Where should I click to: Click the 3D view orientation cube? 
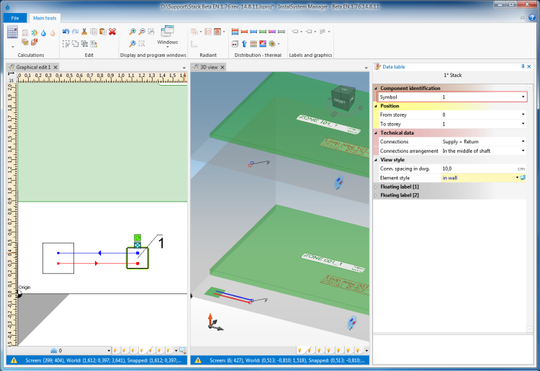343,99
